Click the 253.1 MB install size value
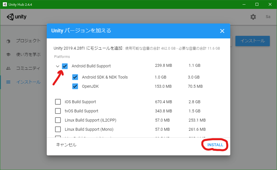277x170 pixels. pyautogui.click(x=197, y=120)
